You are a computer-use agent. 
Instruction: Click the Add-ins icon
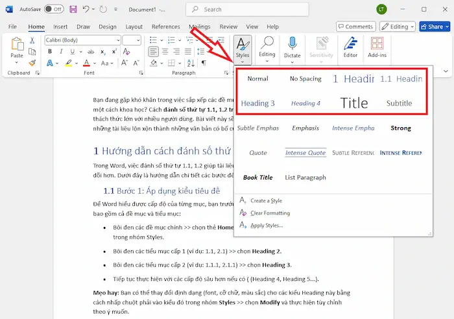tap(377, 47)
